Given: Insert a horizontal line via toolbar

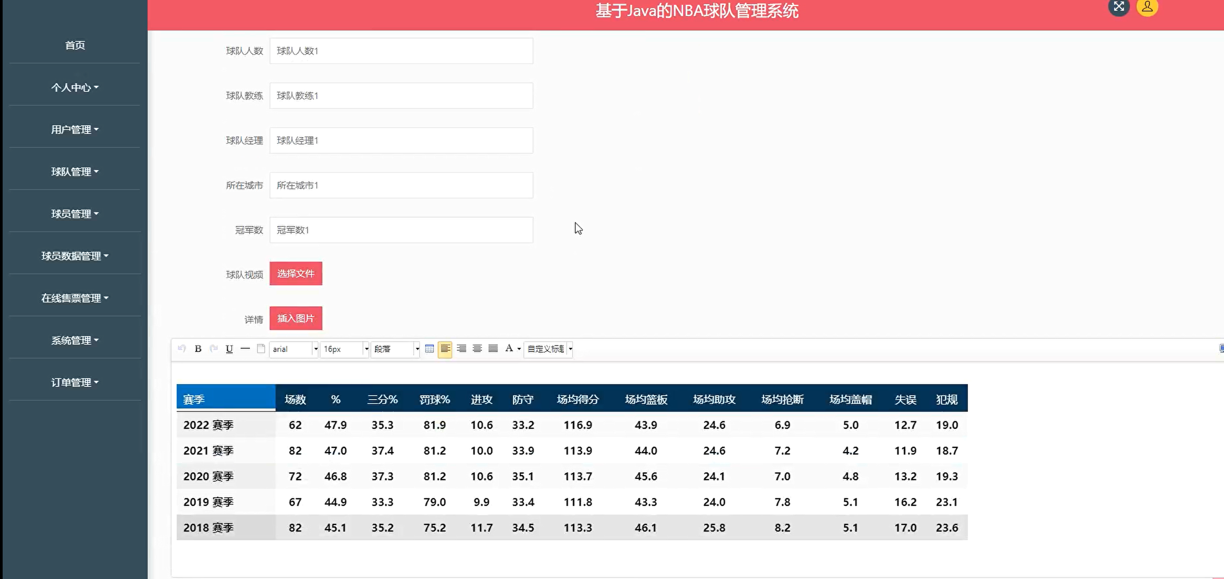Looking at the screenshot, I should tap(245, 349).
